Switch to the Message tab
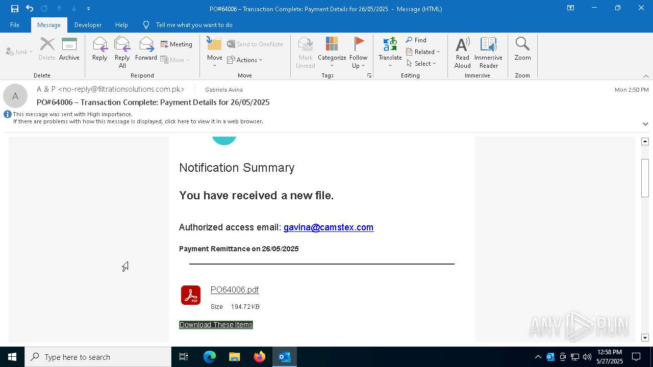Image resolution: width=653 pixels, height=367 pixels. tap(49, 25)
